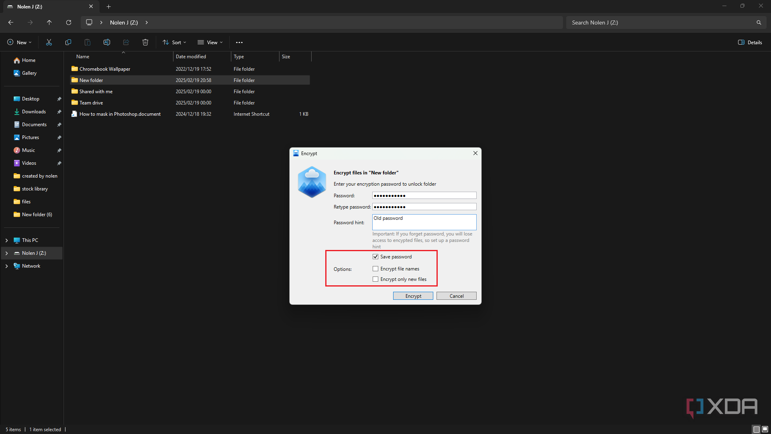Click the Rename icon in toolbar

[107, 42]
